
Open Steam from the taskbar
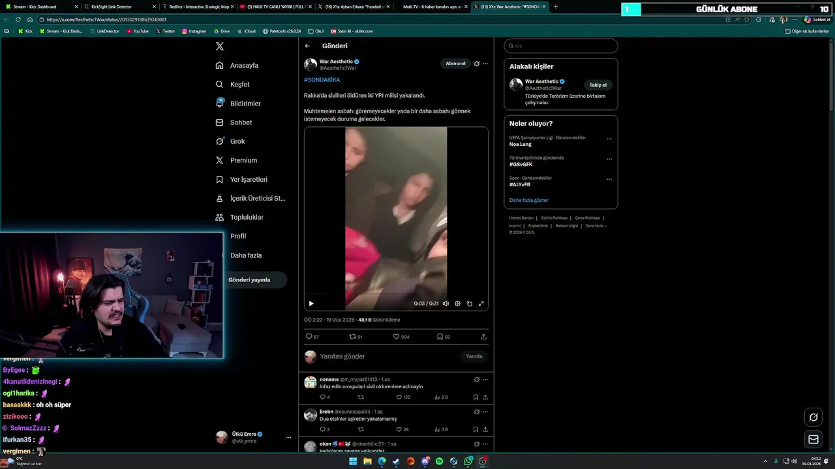tap(397, 461)
